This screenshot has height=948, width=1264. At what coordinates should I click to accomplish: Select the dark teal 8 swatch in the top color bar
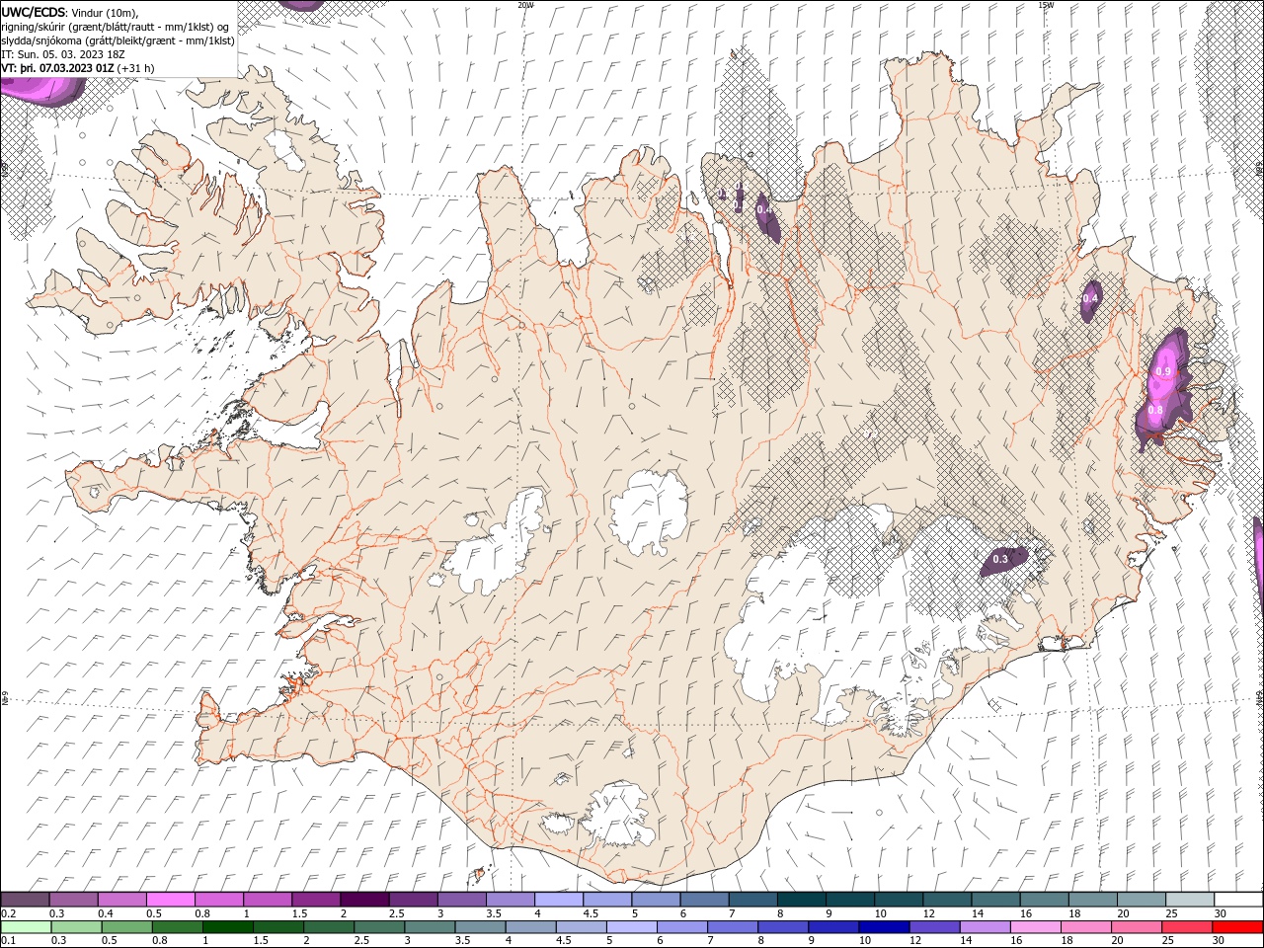coord(802,900)
